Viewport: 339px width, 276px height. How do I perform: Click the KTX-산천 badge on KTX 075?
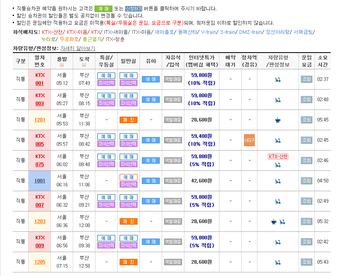click(278, 157)
